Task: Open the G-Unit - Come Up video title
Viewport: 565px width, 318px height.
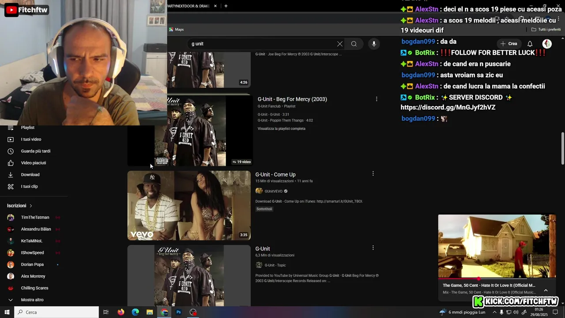Action: (x=275, y=174)
